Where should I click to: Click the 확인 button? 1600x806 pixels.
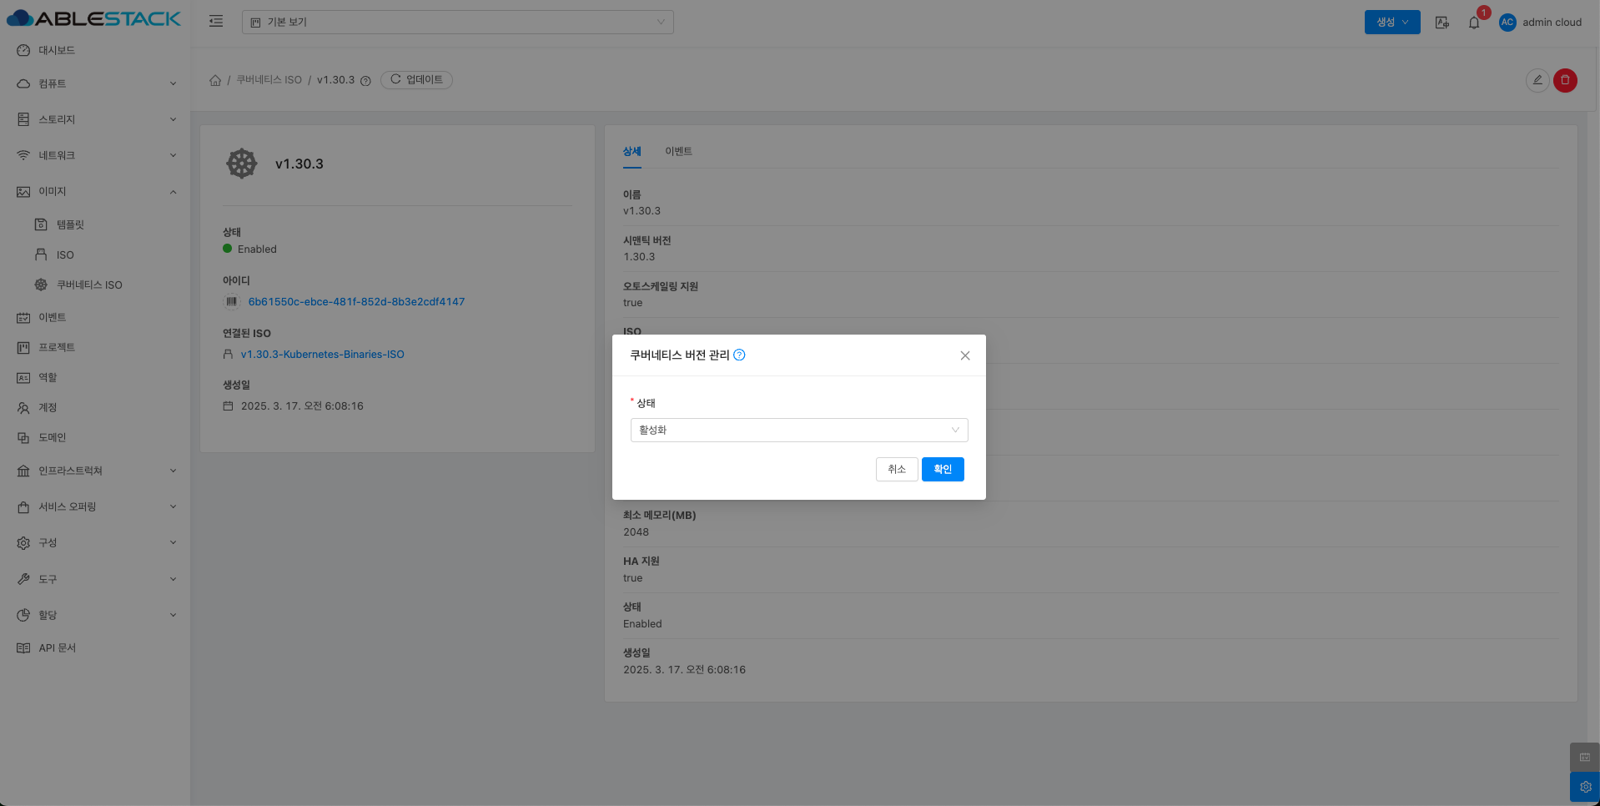[942, 469]
